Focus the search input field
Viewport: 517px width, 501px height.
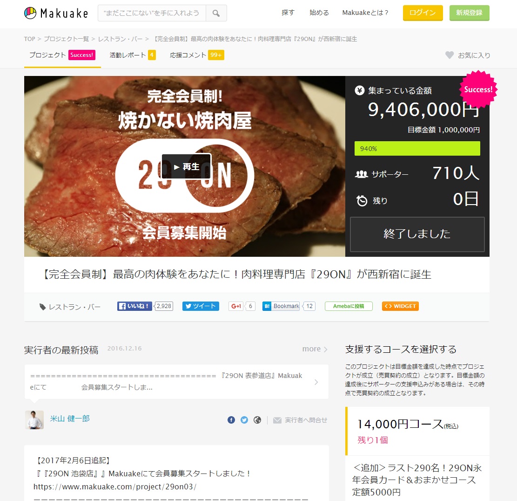click(x=152, y=13)
